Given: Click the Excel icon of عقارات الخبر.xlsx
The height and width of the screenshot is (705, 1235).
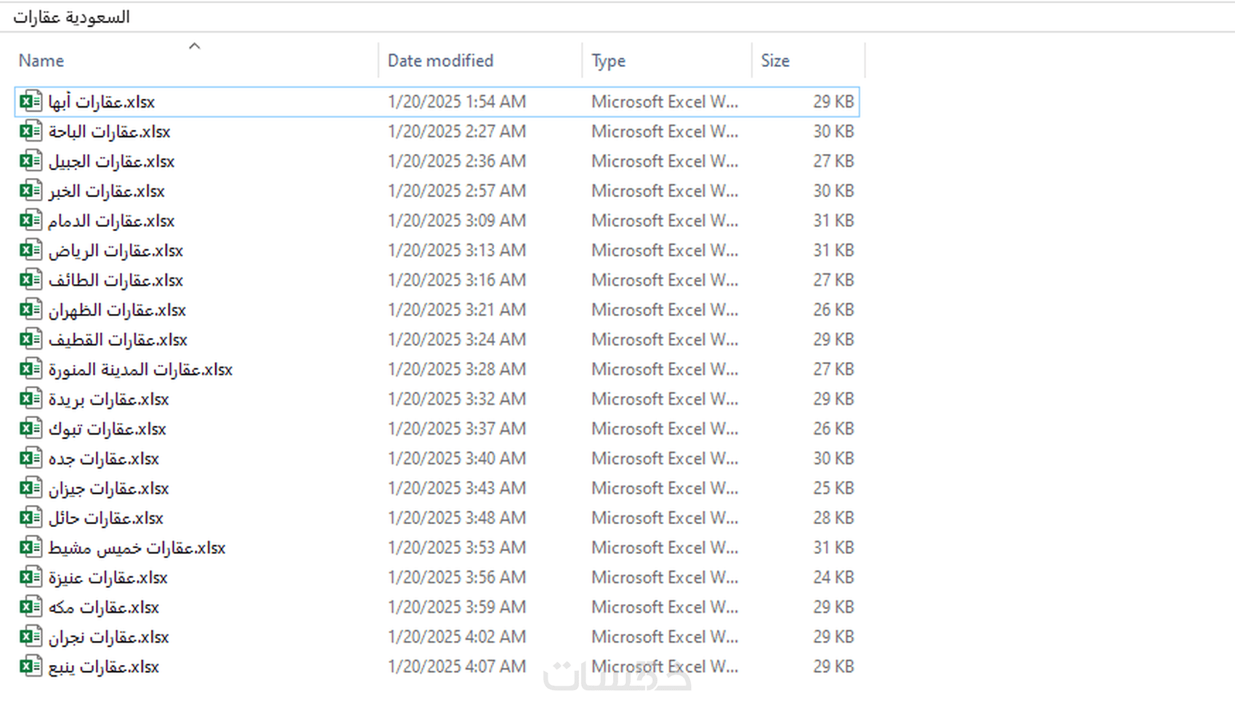Looking at the screenshot, I should pyautogui.click(x=31, y=191).
